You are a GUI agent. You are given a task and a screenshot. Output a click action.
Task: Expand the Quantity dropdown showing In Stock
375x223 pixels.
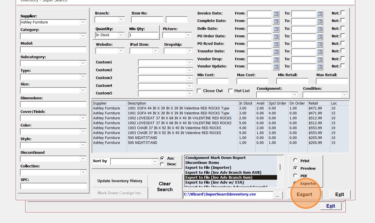coord(121,35)
